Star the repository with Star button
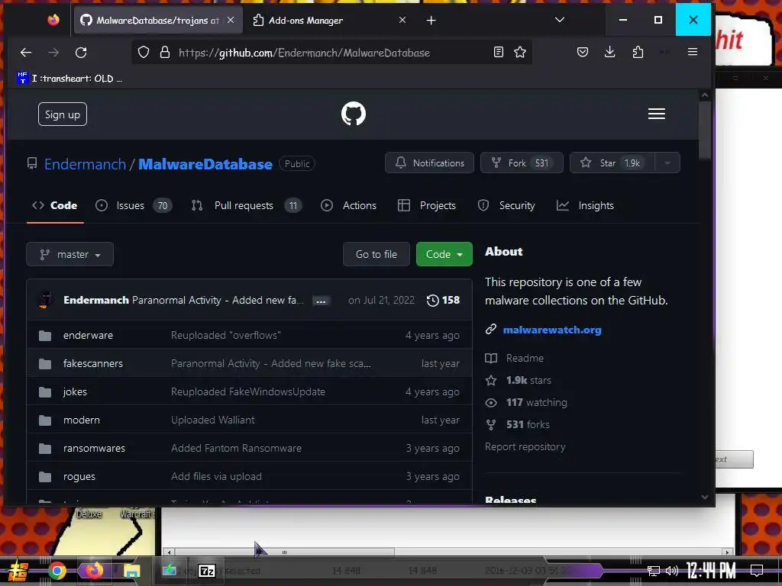Viewport: 782px width, 586px height. pos(612,163)
